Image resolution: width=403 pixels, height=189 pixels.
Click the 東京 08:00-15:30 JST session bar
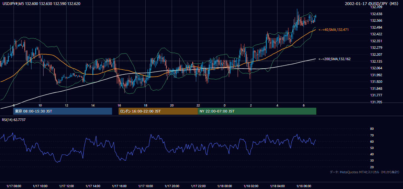(x=62, y=111)
